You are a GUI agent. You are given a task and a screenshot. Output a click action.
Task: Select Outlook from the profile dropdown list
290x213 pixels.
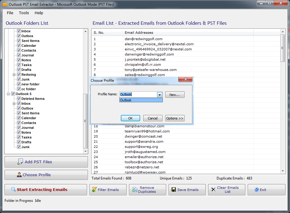click(x=141, y=100)
